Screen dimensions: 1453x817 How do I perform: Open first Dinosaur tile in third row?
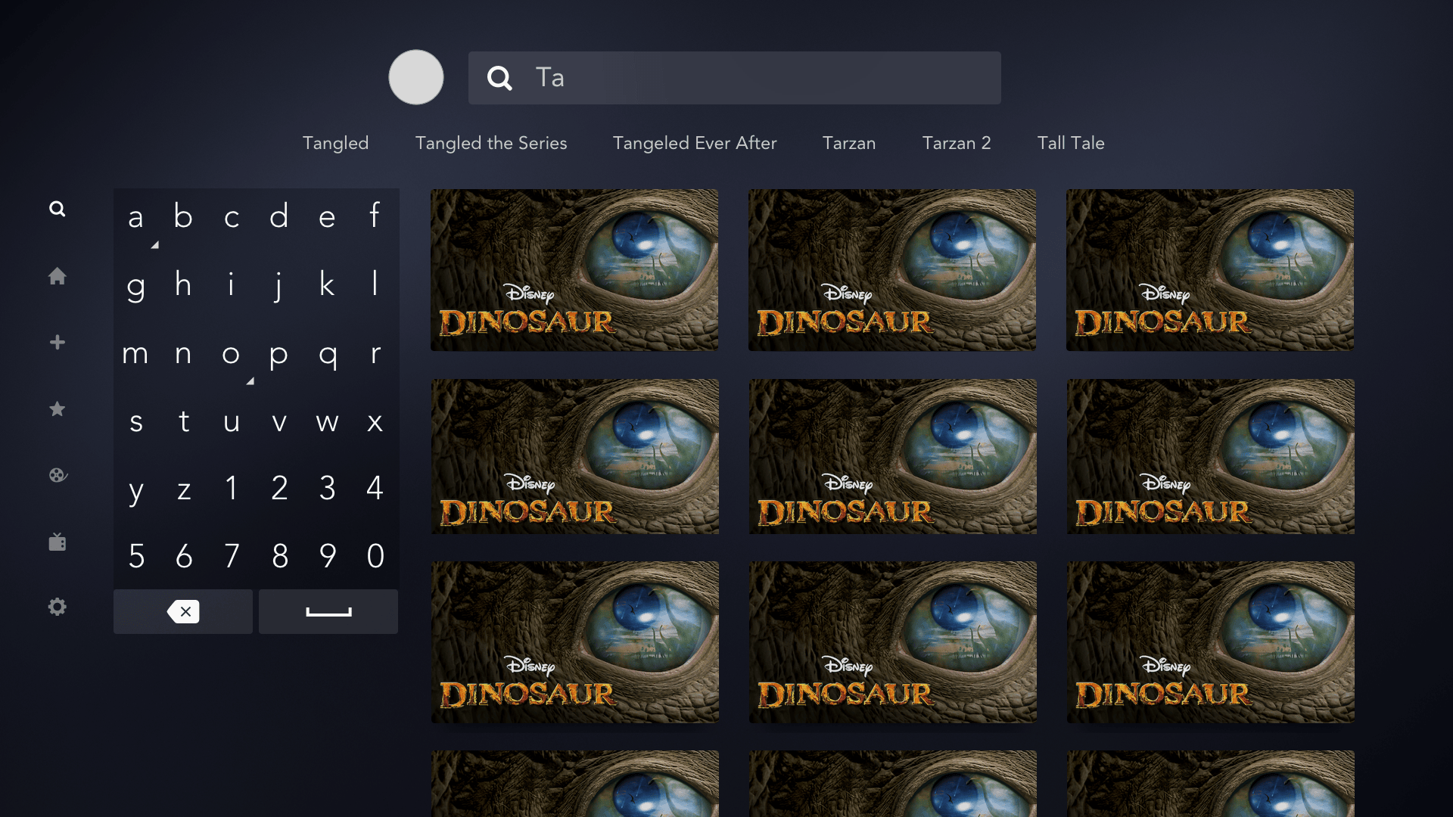[x=575, y=642]
